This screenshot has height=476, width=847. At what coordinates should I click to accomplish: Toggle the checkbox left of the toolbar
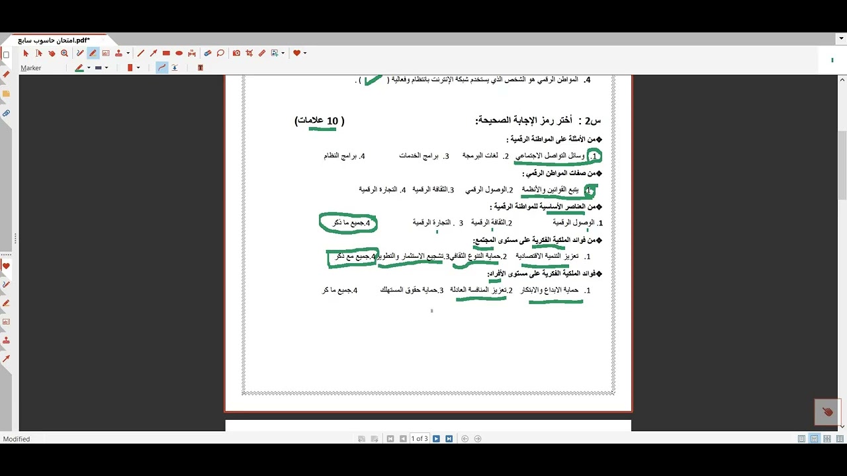6,55
